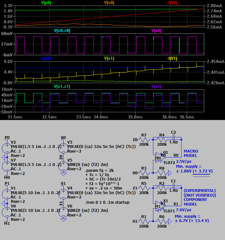
Task: Select the U1 TL072 op-amp symbol
Action: [158, 158]
